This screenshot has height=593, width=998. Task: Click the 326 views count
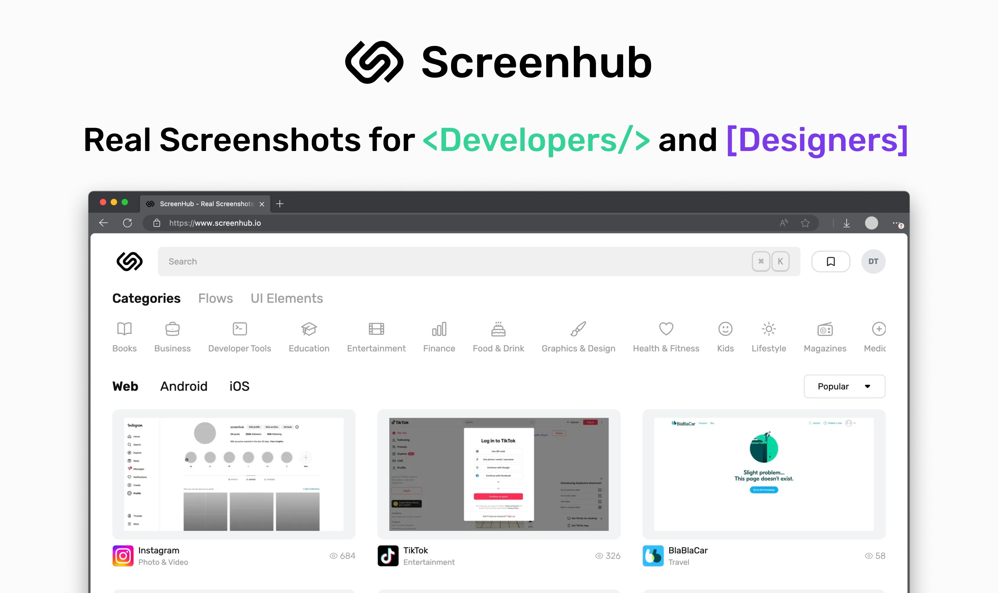(x=608, y=555)
